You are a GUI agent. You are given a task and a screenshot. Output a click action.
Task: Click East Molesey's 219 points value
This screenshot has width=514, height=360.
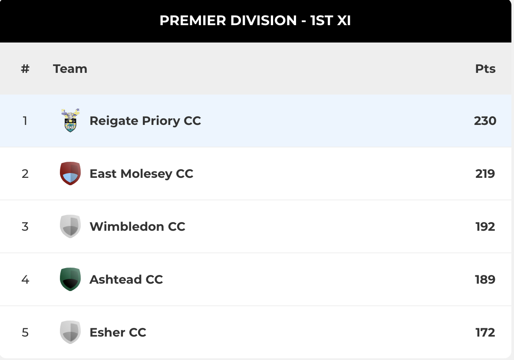pyautogui.click(x=485, y=173)
